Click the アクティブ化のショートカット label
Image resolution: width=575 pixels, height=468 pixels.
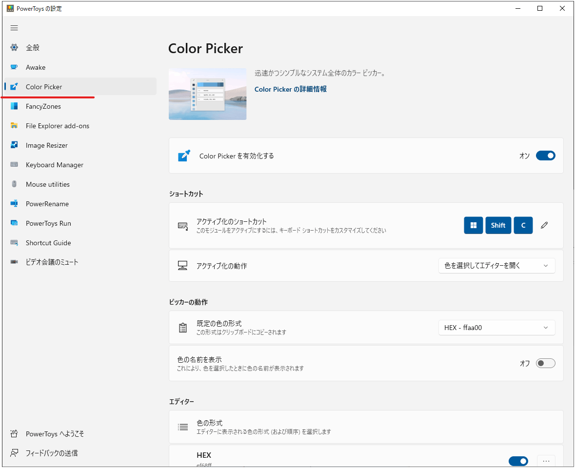click(x=231, y=222)
